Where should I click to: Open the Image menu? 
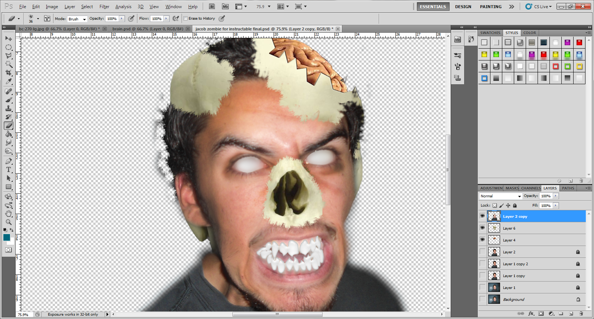tap(52, 7)
